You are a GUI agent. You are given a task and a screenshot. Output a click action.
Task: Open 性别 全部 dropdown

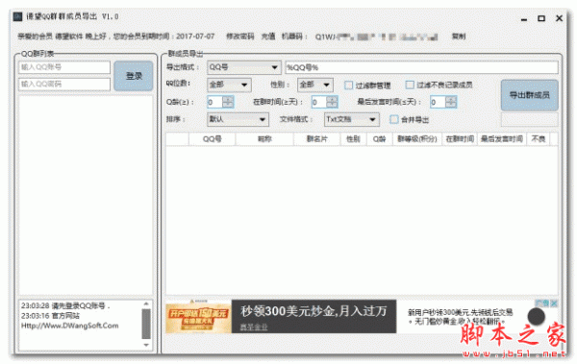coord(315,85)
